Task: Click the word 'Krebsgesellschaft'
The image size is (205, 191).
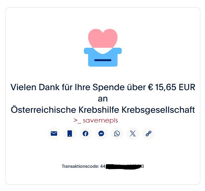Action: (158, 110)
